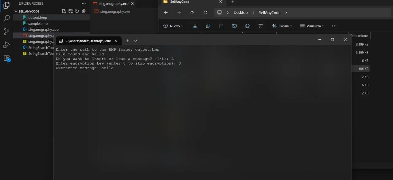Viewport: 393px width, 180px height.
Task: Click the 'Extracted message: hello' terminal line
Action: point(85,68)
